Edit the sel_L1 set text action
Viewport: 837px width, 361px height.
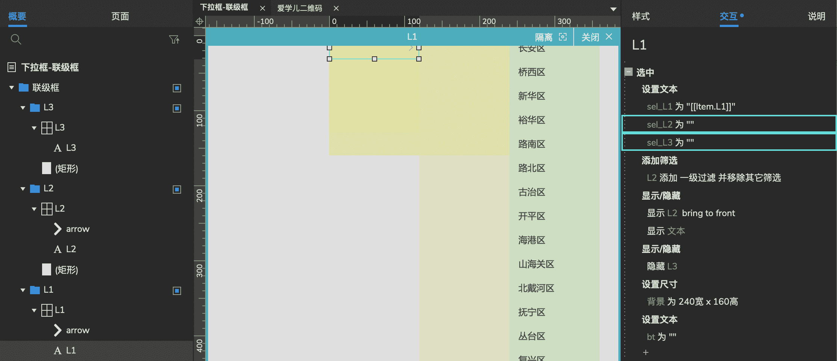click(691, 107)
